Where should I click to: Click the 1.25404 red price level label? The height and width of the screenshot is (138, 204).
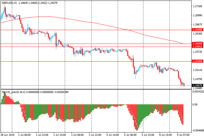(197, 61)
